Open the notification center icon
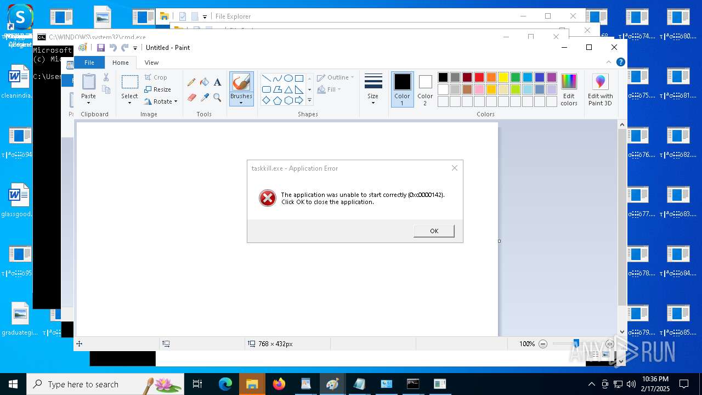Image resolution: width=702 pixels, height=395 pixels. (x=684, y=384)
